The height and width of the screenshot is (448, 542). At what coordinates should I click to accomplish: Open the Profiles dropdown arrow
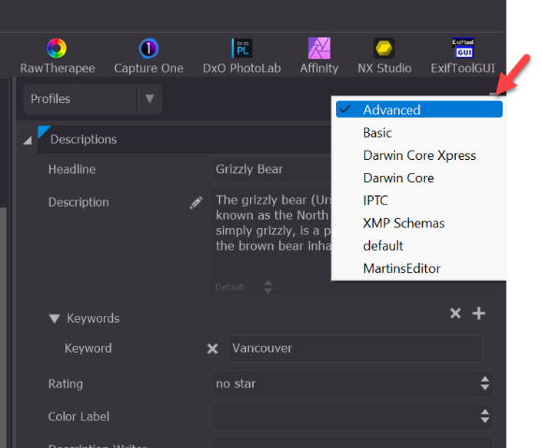(x=150, y=99)
